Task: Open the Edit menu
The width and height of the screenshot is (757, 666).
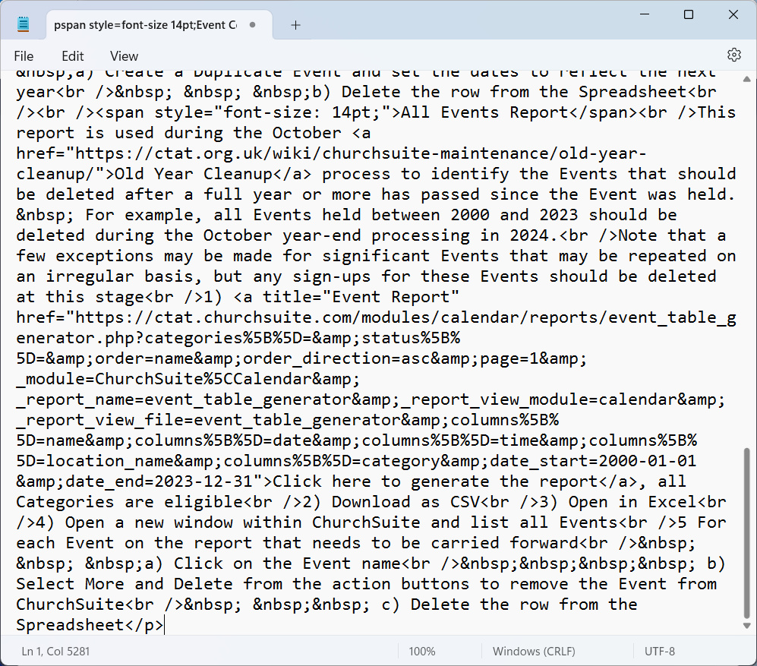Action: 72,56
